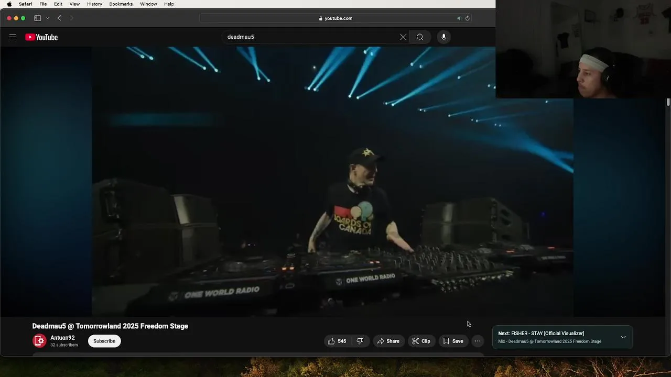Subscribe to Antuan92

(x=104, y=341)
